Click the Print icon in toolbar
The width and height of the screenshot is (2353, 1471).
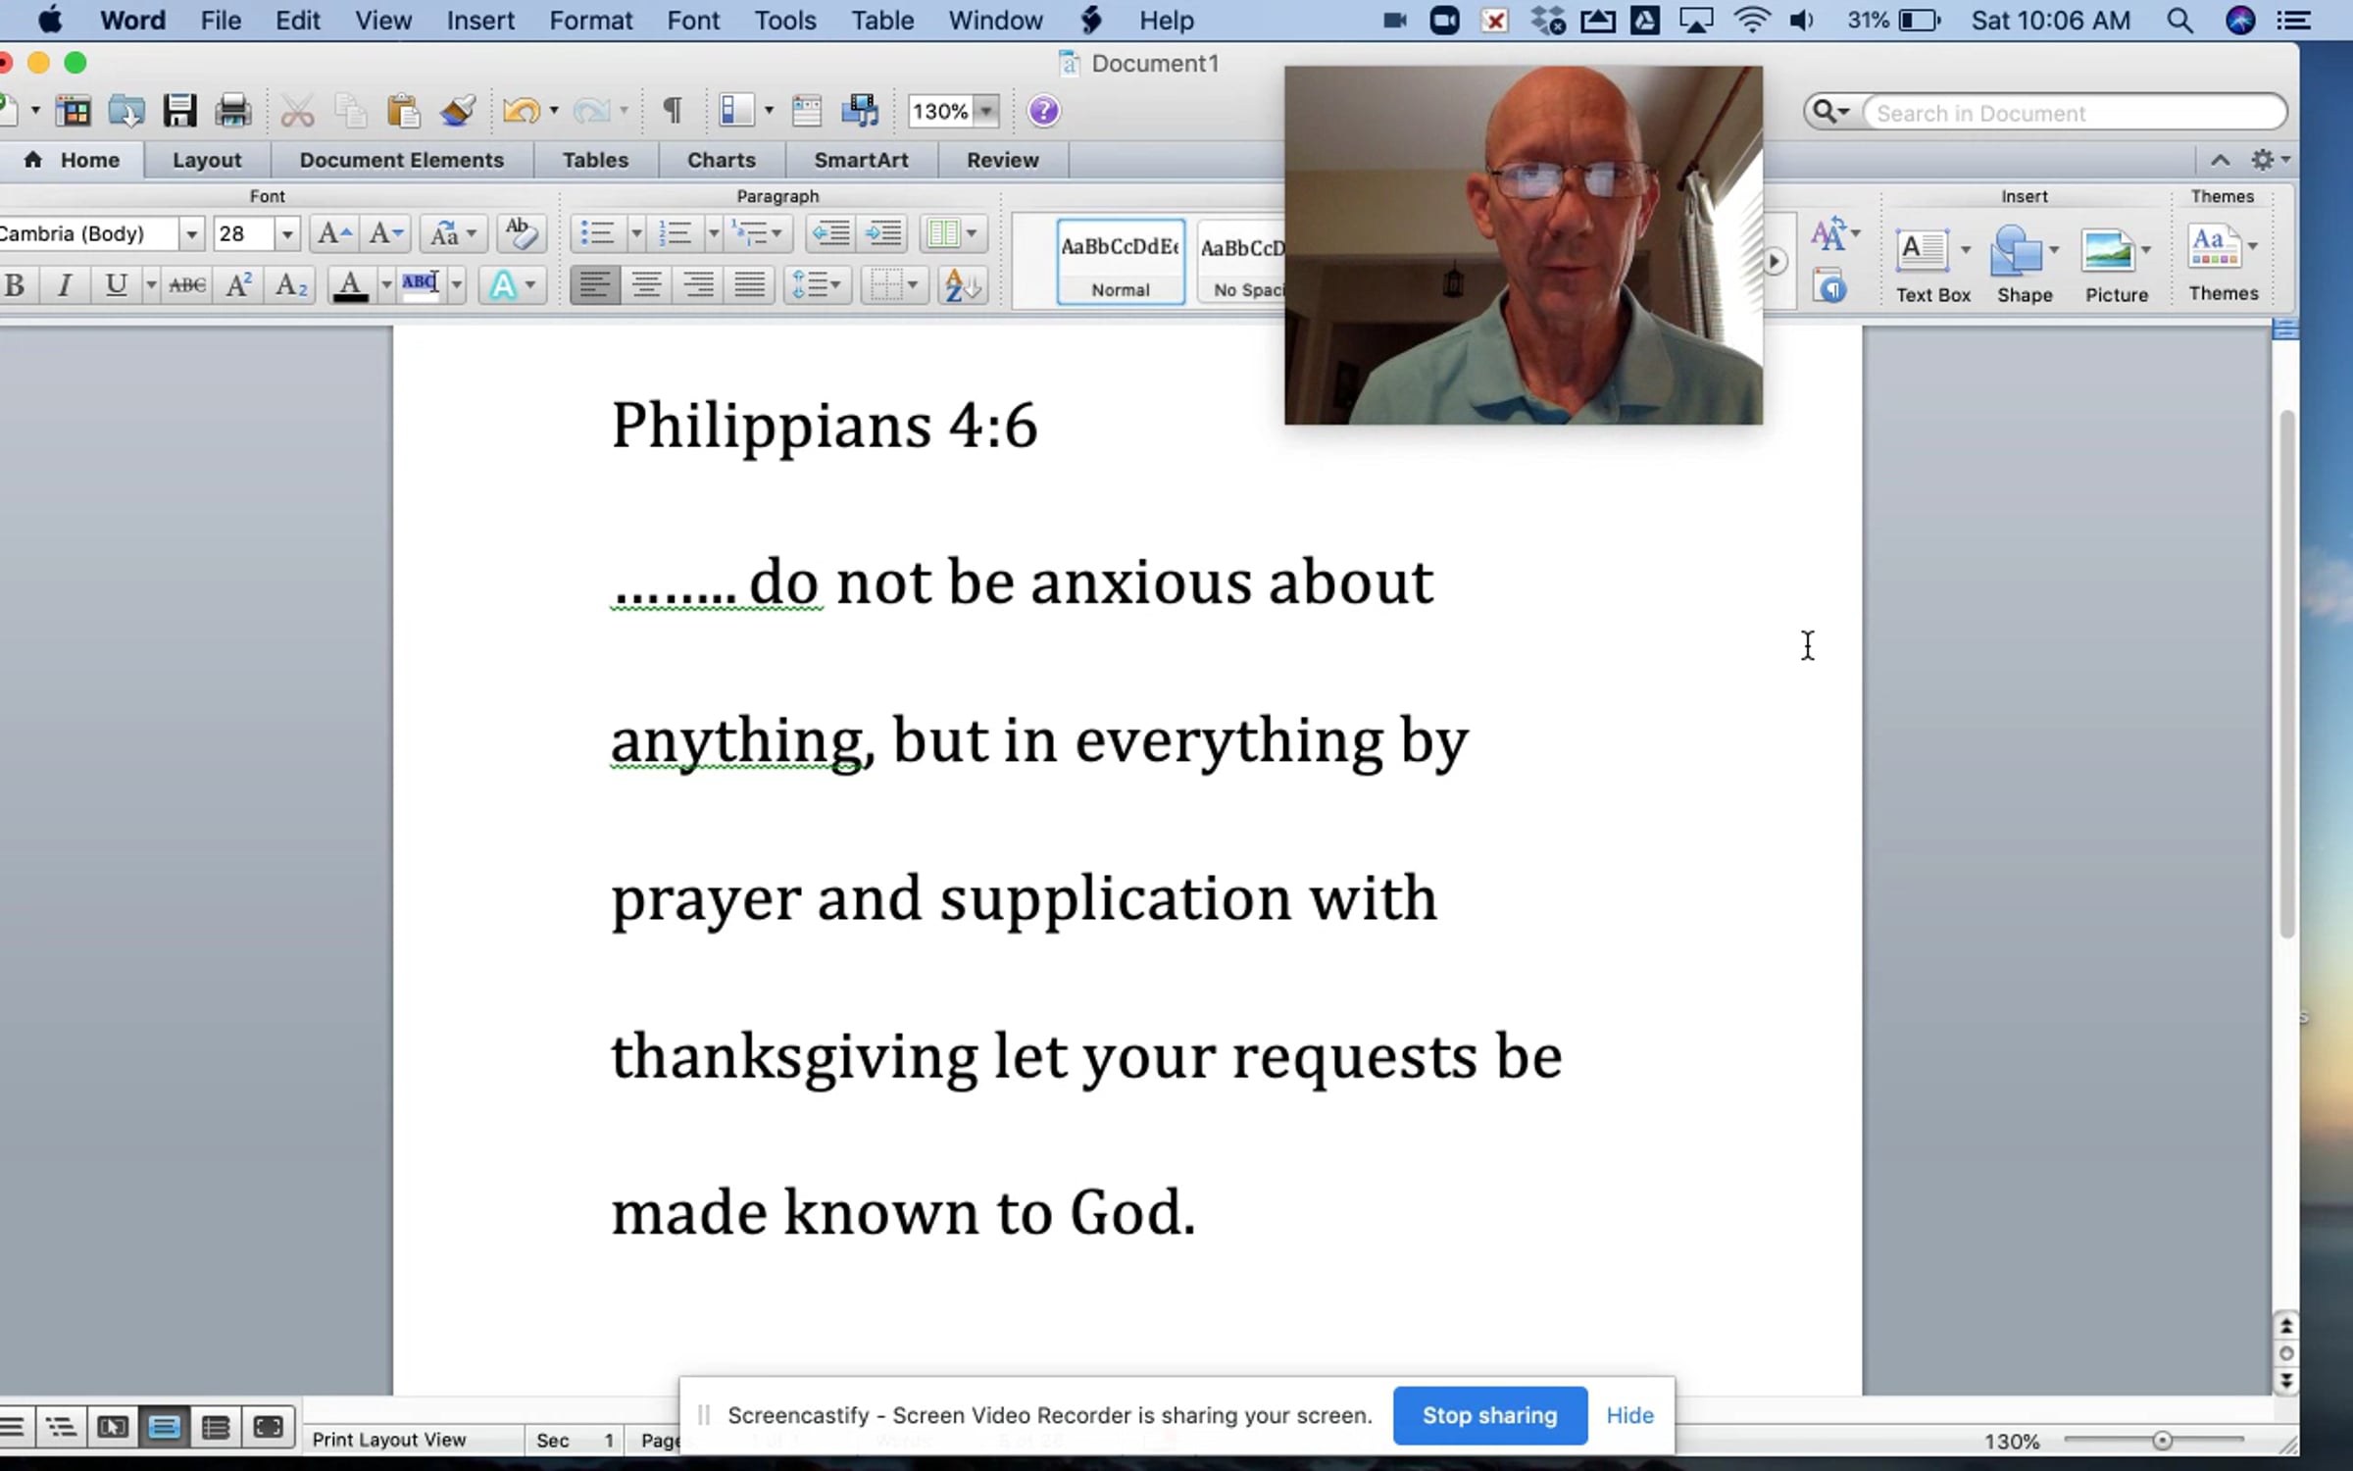(233, 111)
